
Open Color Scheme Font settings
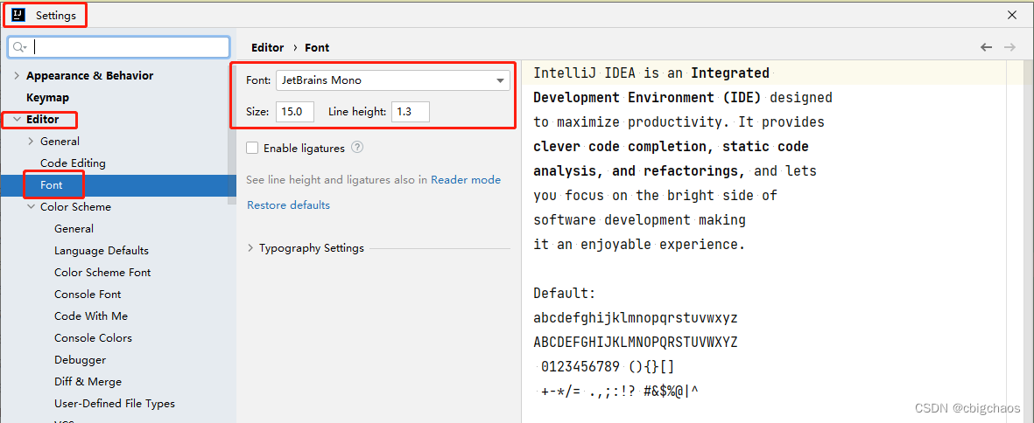tap(102, 273)
